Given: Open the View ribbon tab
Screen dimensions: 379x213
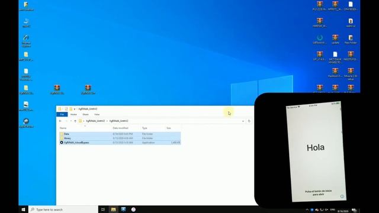Looking at the screenshot, I should 97,114.
